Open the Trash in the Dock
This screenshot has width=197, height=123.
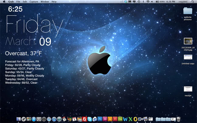coord(178,119)
